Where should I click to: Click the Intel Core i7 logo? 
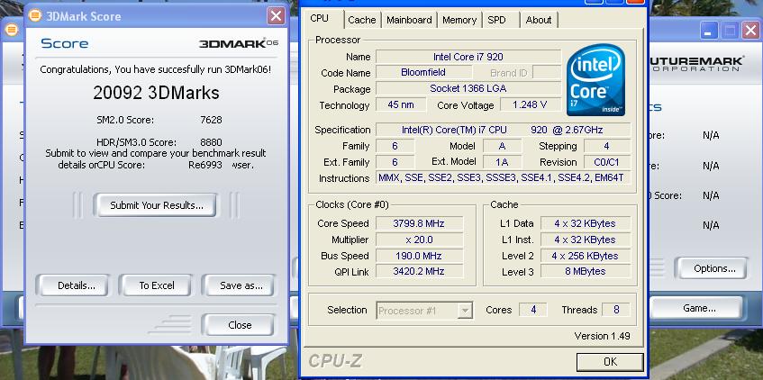tap(595, 80)
